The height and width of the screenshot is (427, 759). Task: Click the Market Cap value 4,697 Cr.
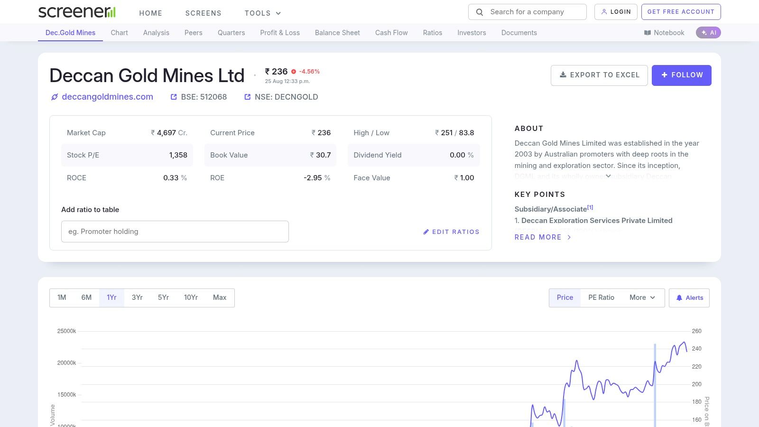pos(169,133)
